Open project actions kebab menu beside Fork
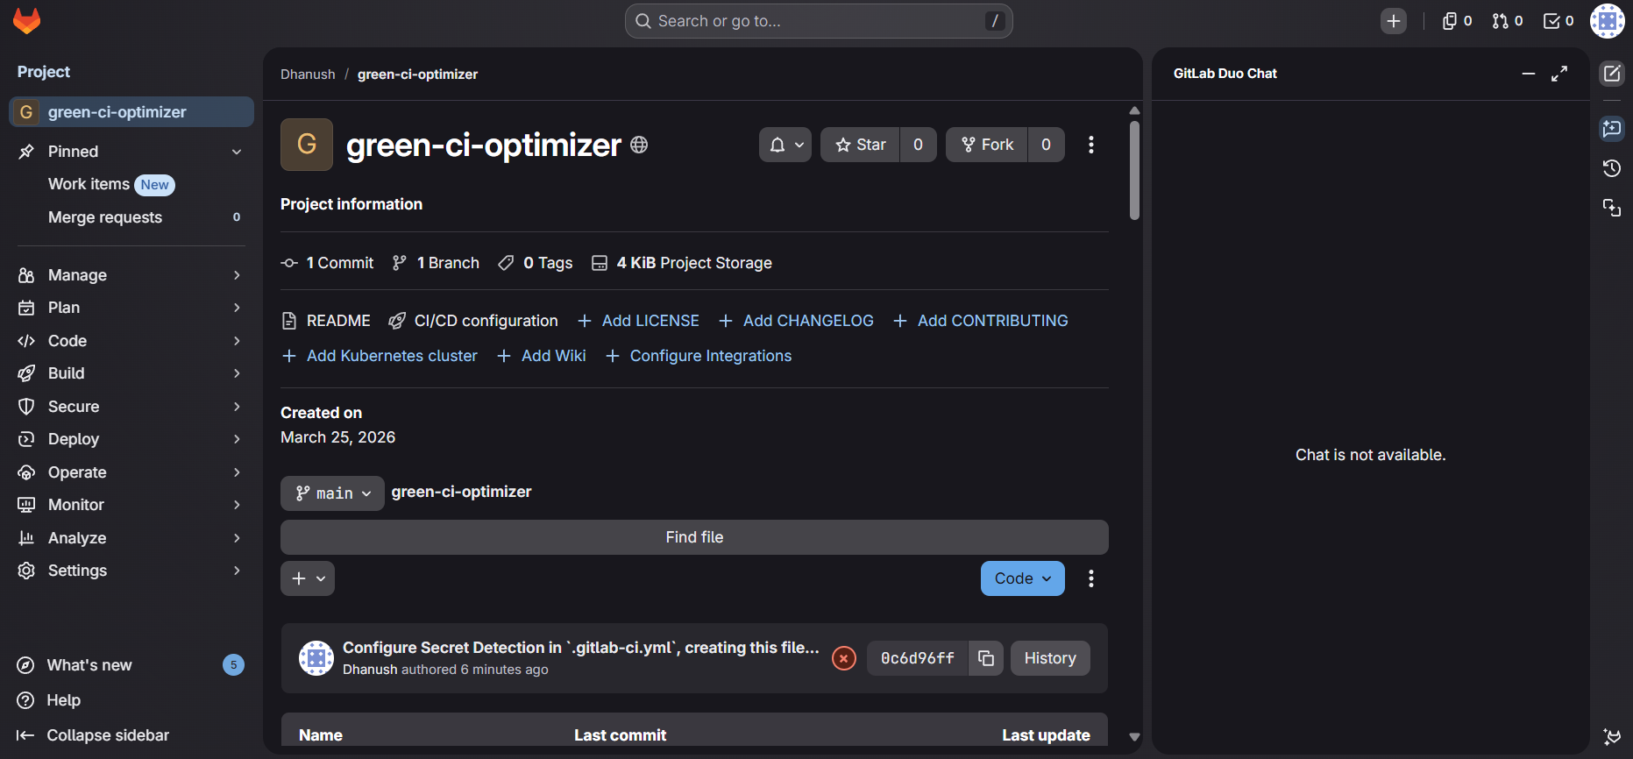Screen dimensions: 1633x759 tap(1091, 145)
